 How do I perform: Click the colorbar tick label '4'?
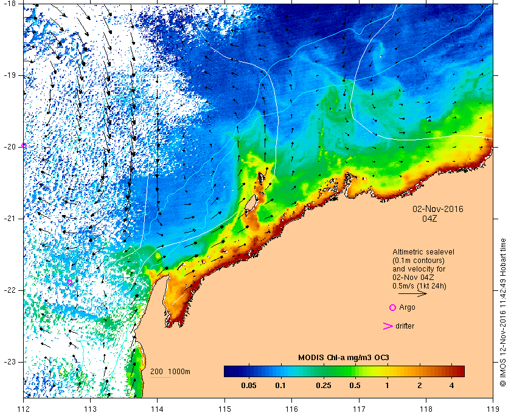[x=451, y=386]
